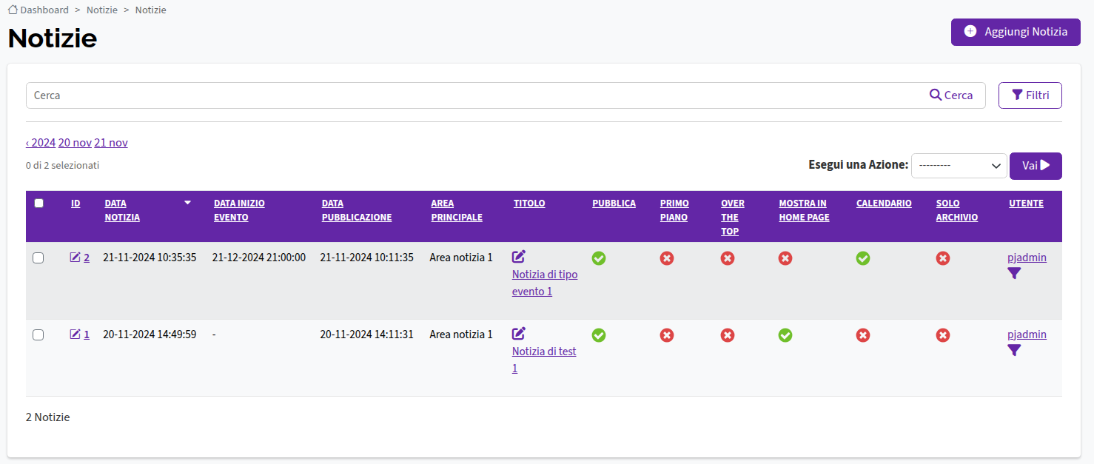Click the Pubblica green check for news 2
This screenshot has height=464, width=1094.
[599, 258]
